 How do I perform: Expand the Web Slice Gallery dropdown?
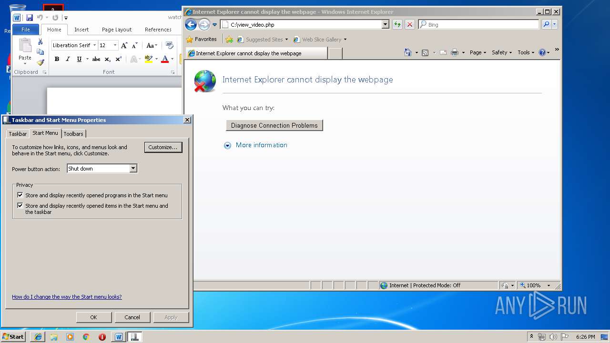tap(345, 40)
